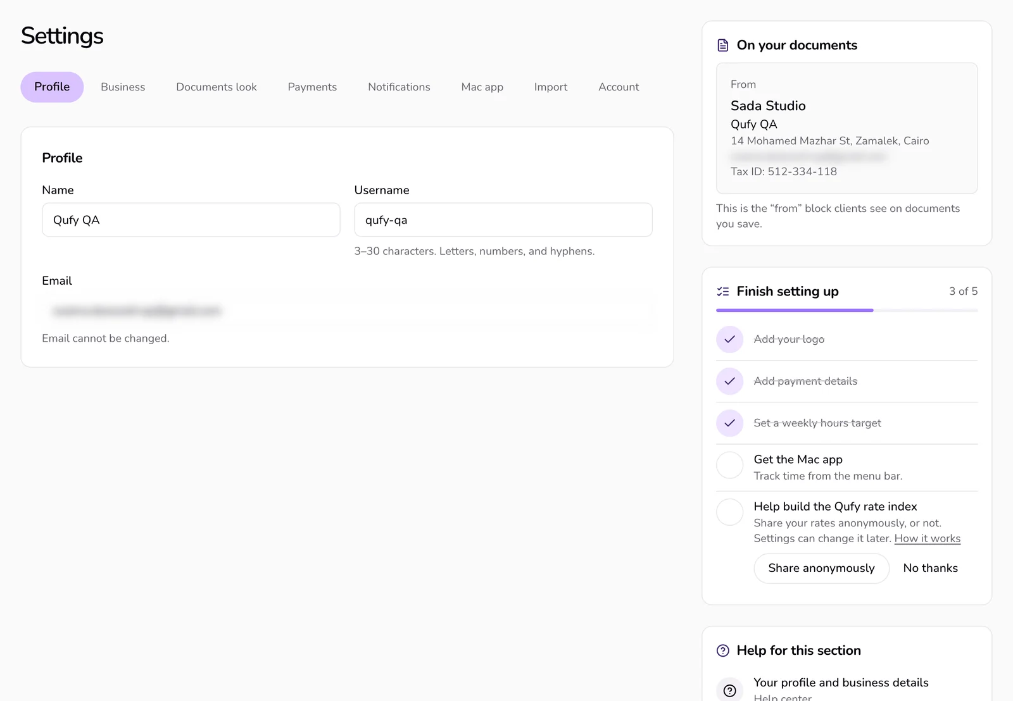The image size is (1013, 701).
Task: Click the Add payment details completed step
Action: coord(846,381)
